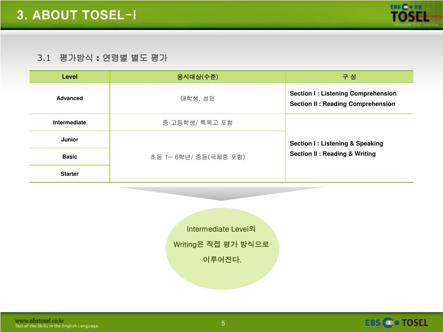Image resolution: width=443 pixels, height=332 pixels.
Task: Click the EBS TOSEL logo in header
Action: point(410,13)
